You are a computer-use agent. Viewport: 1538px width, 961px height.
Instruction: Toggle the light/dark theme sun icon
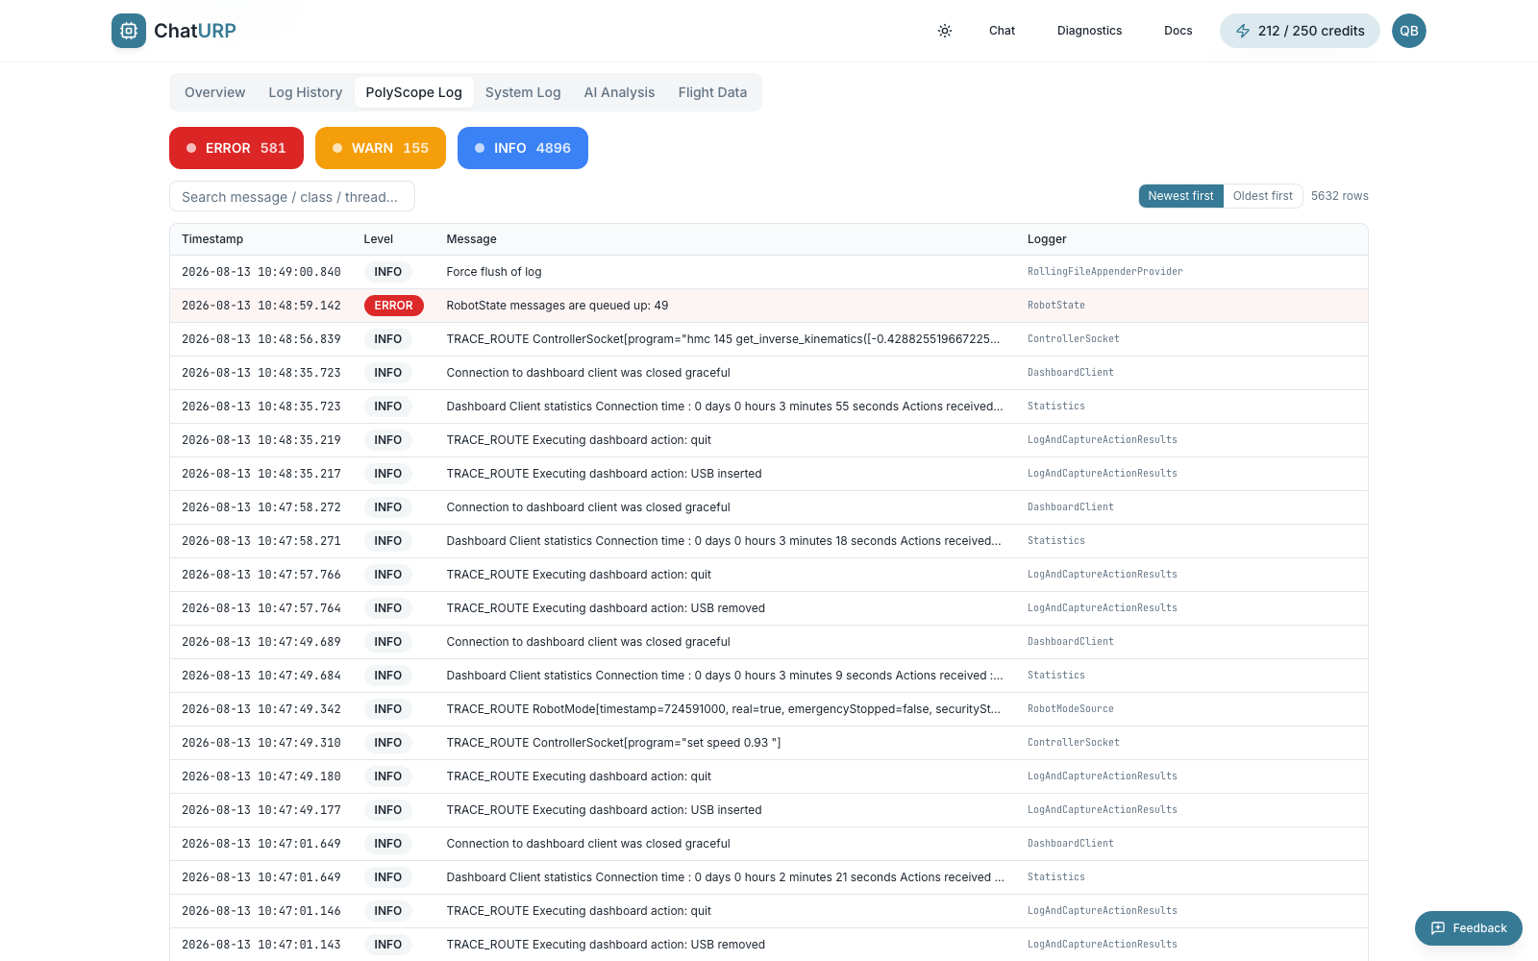click(945, 31)
